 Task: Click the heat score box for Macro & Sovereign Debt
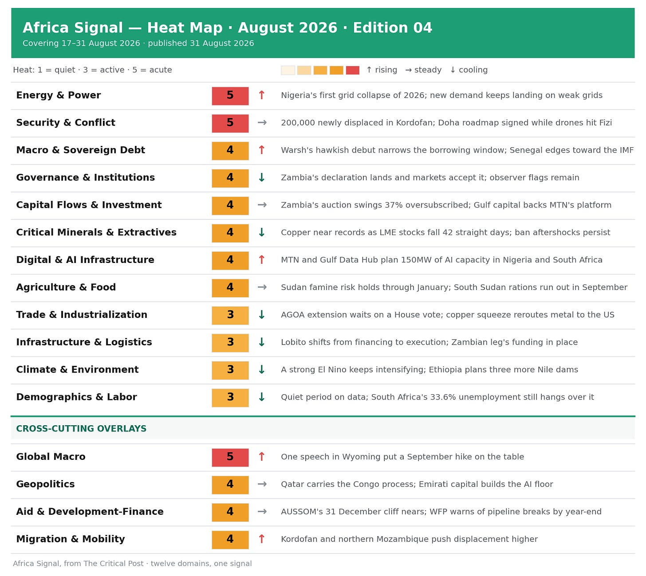230,151
